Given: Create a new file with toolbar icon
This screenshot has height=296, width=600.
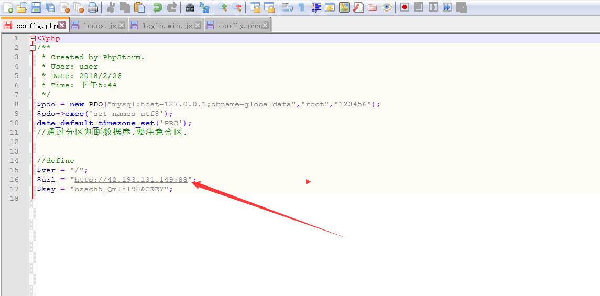Looking at the screenshot, I should (8, 7).
